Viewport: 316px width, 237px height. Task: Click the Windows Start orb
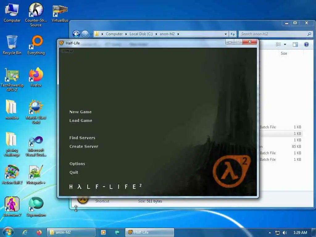pyautogui.click(x=8, y=232)
